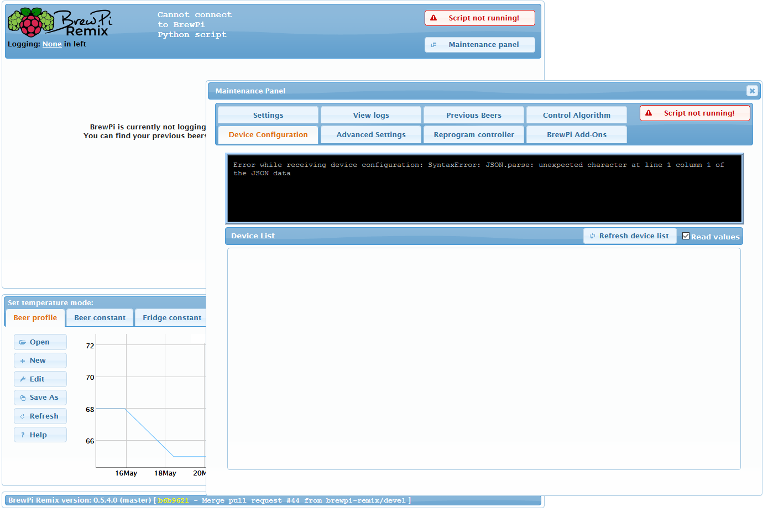Viewport: 768px width, 512px height.
Task: Open the Maintenance panel button
Action: 480,45
